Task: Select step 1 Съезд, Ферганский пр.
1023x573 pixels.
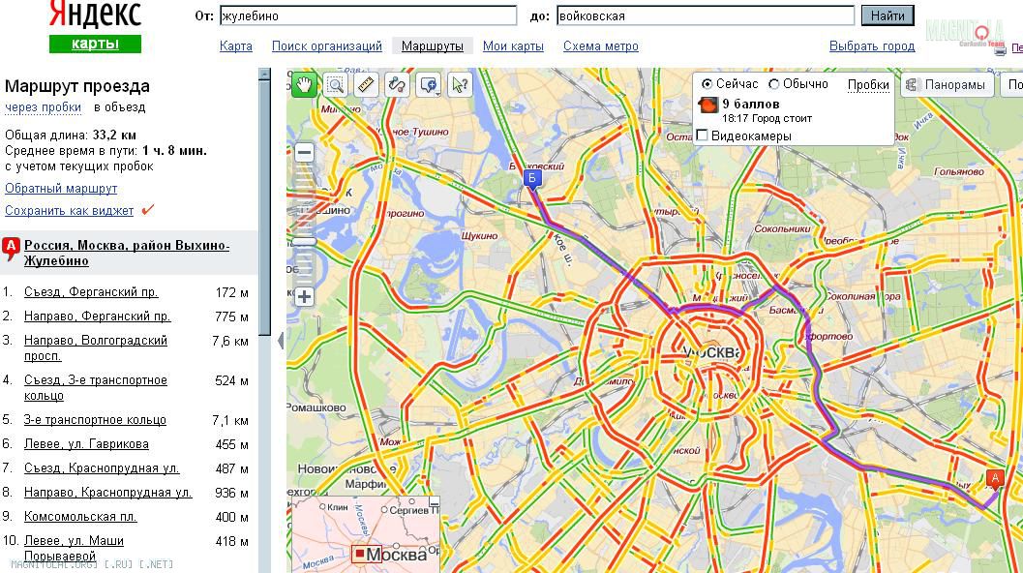Action: 91,292
